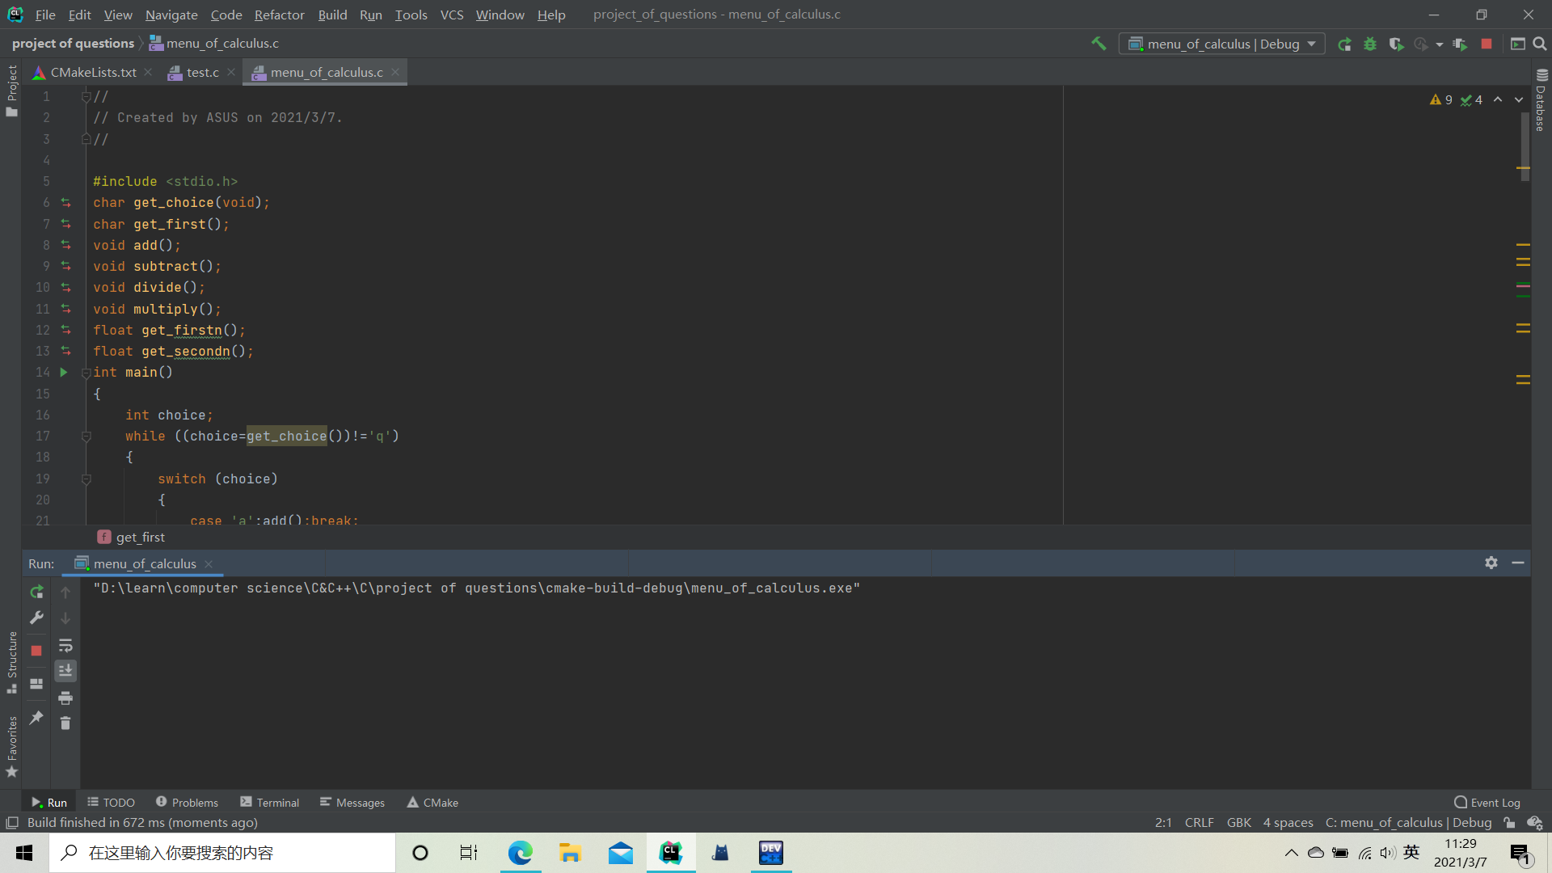Click the restore layout icon in Run panel
This screenshot has height=873, width=1552.
(x=36, y=684)
